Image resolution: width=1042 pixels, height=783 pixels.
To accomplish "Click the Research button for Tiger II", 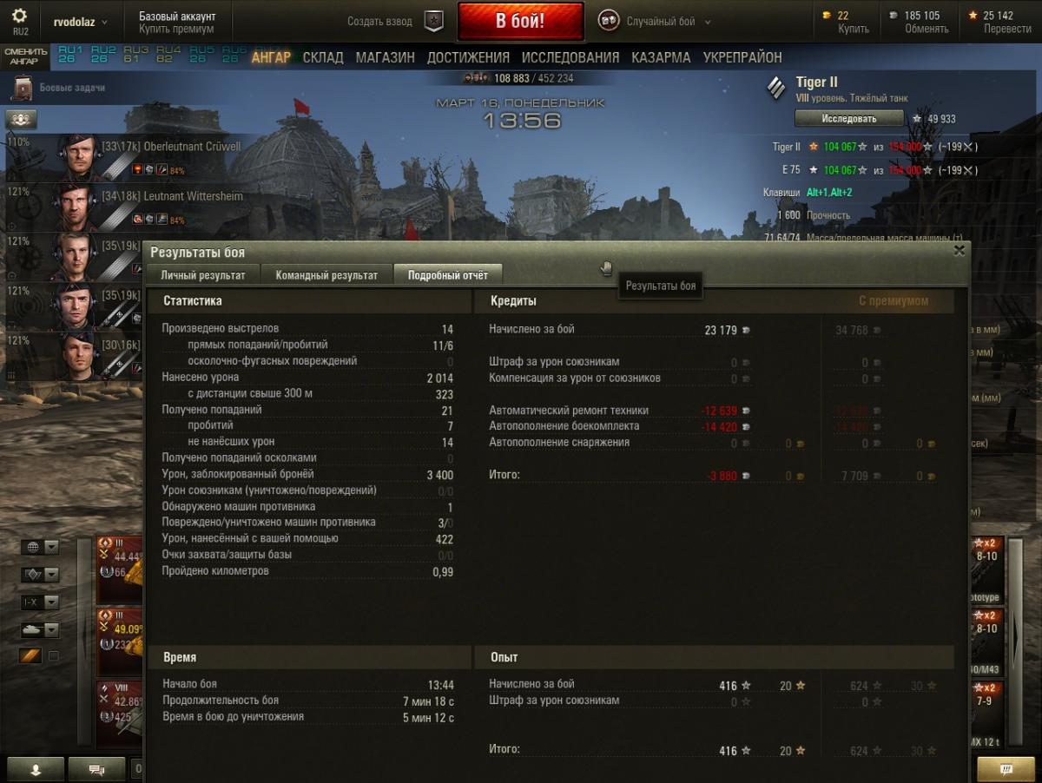I will click(848, 119).
